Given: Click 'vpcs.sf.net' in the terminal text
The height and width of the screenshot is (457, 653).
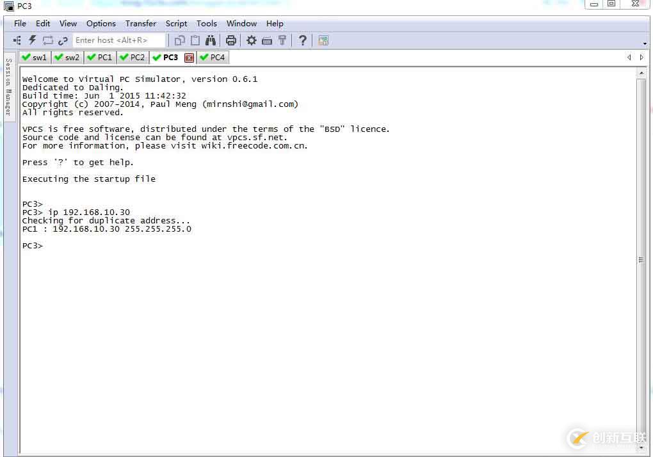Looking at the screenshot, I should 255,138.
